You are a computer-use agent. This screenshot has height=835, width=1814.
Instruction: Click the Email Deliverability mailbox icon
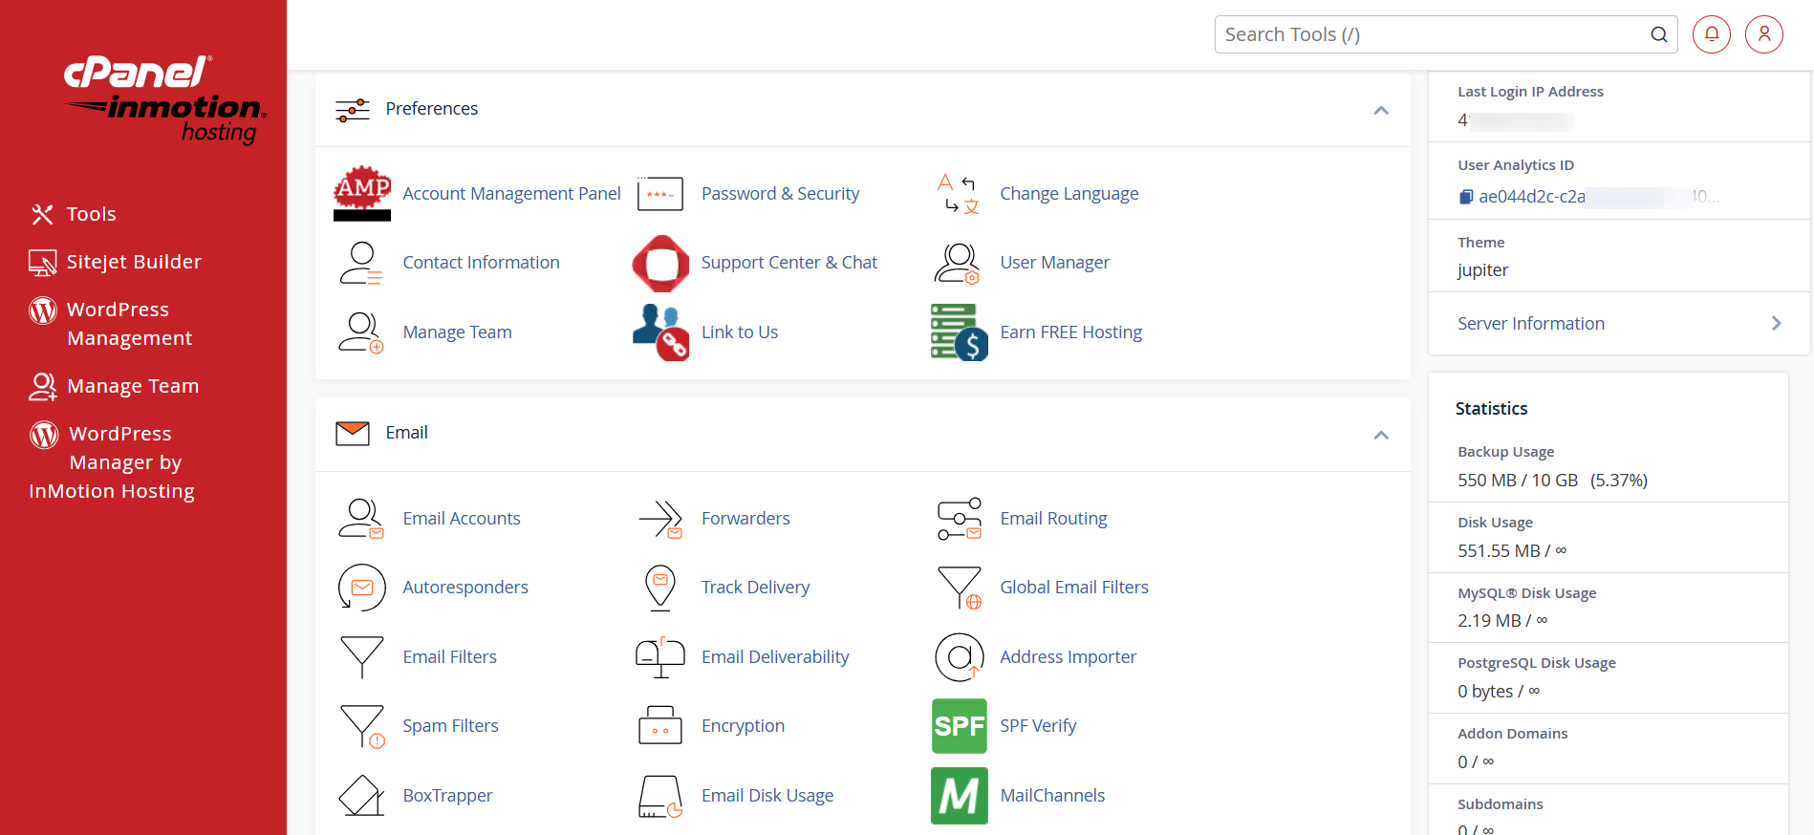tap(660, 657)
